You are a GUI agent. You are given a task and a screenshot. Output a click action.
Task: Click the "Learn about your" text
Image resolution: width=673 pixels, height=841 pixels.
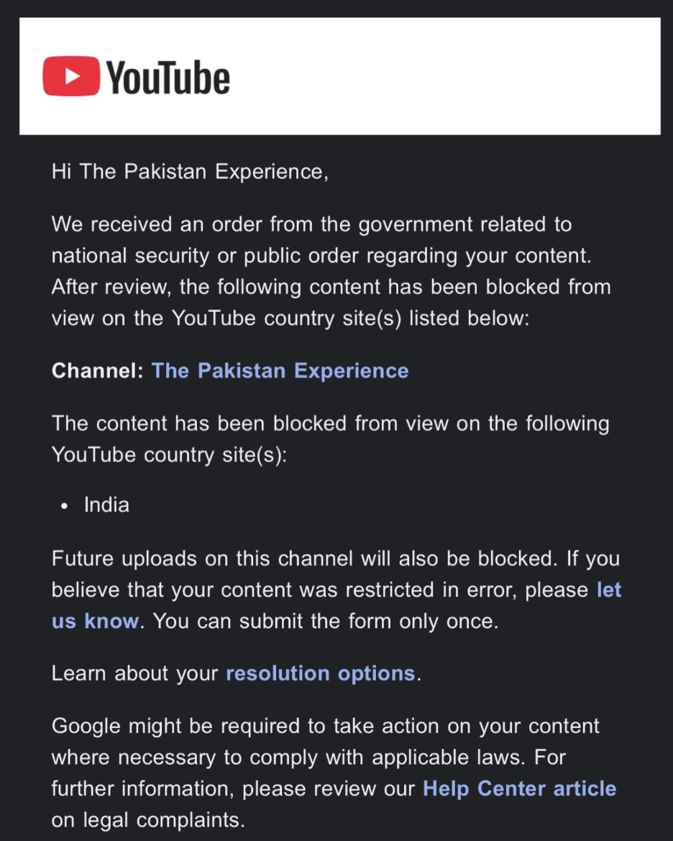coord(134,674)
